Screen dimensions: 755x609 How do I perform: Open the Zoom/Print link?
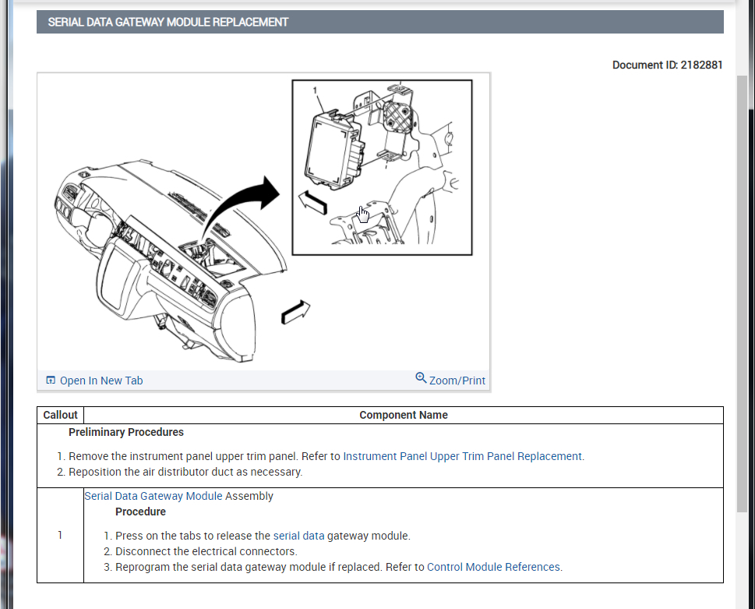[457, 381]
